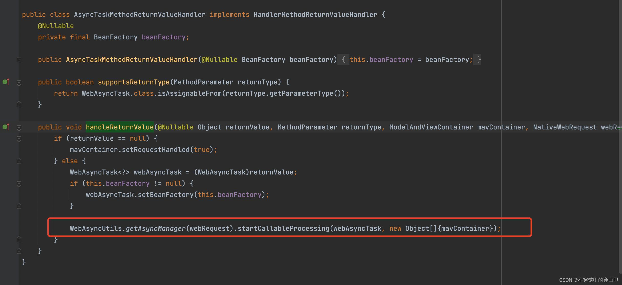This screenshot has width=622, height=285.
Task: Click the HandlerMethodReturnValueHandler interface name
Action: [315, 15]
